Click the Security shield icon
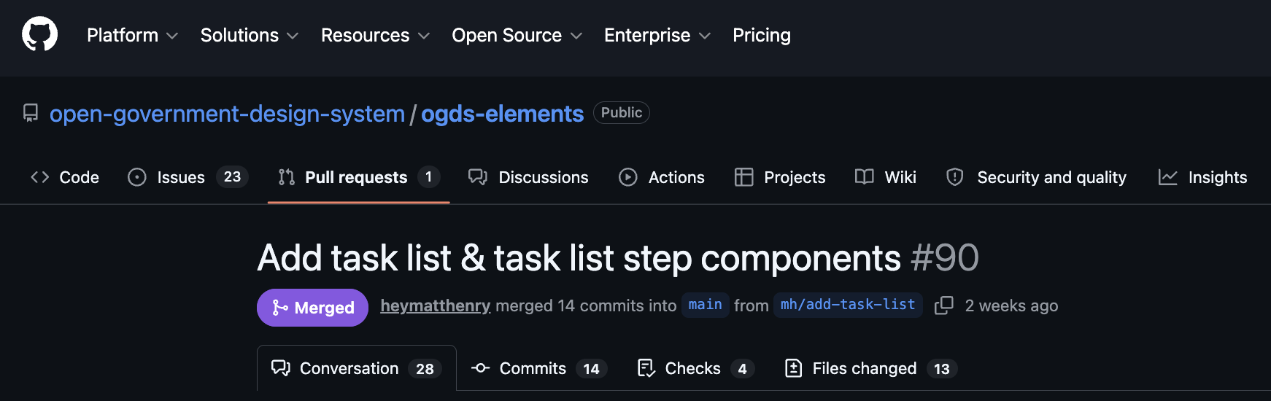Screen dimensions: 1271x401 coord(955,177)
